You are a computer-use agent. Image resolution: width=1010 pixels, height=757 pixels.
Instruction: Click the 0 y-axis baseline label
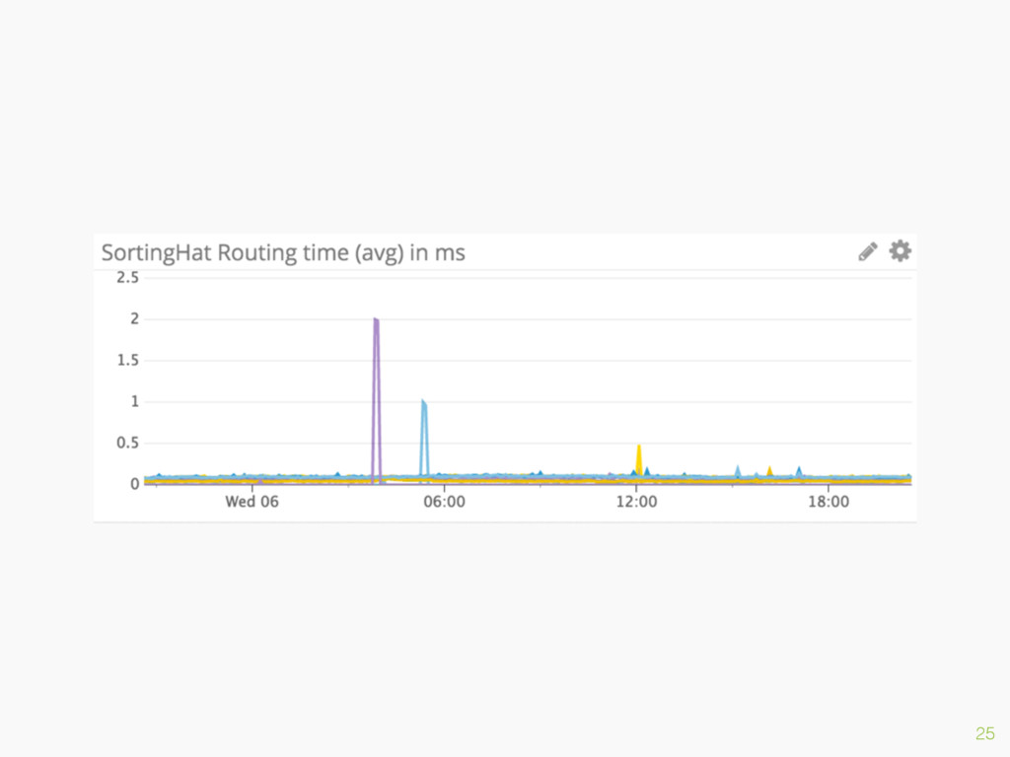pyautogui.click(x=134, y=484)
